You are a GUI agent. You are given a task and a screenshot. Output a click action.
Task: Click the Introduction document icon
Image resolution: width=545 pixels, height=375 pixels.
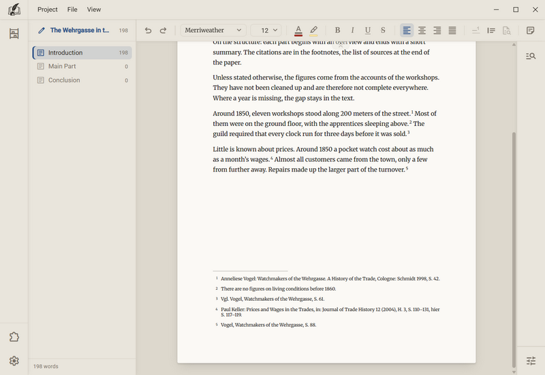coord(41,52)
